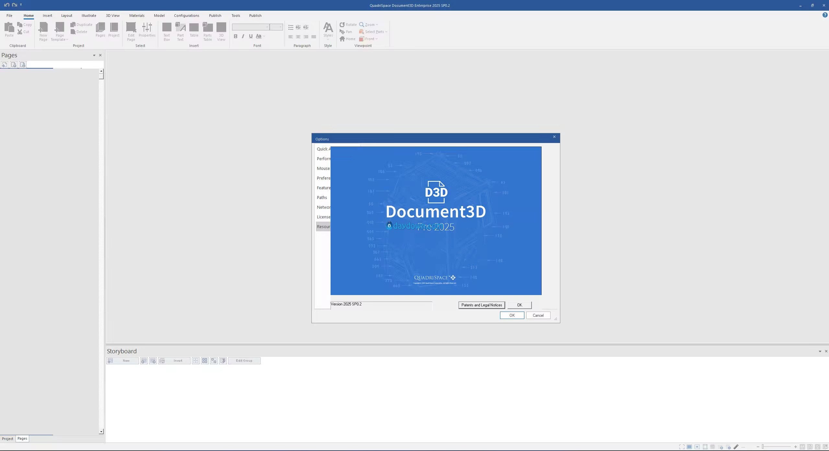Expand the font name combo box

[267, 27]
